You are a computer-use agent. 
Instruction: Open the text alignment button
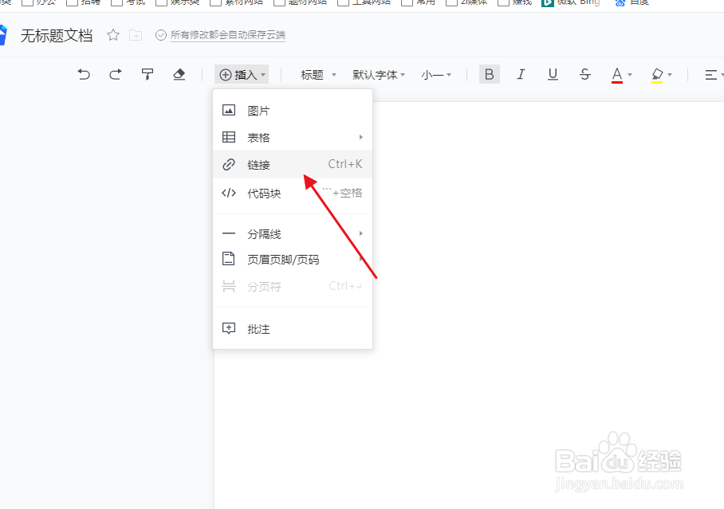(x=711, y=75)
